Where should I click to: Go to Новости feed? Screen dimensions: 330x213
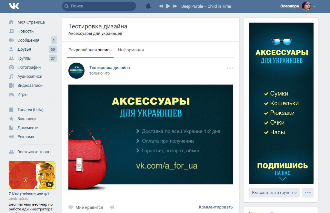(25, 31)
